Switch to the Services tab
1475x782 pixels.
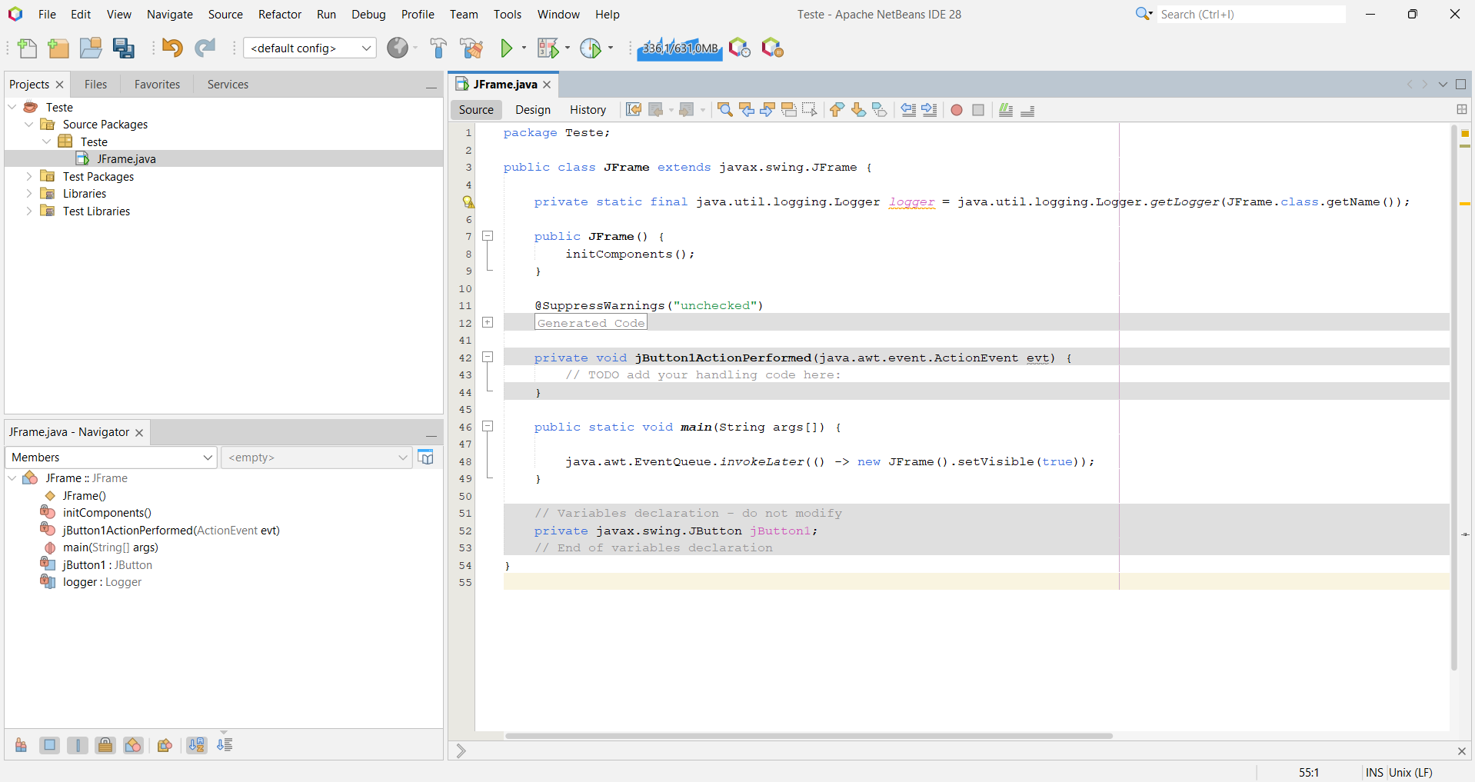click(228, 85)
